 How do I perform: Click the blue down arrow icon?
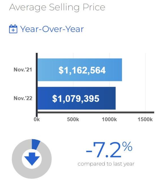tap(32, 159)
